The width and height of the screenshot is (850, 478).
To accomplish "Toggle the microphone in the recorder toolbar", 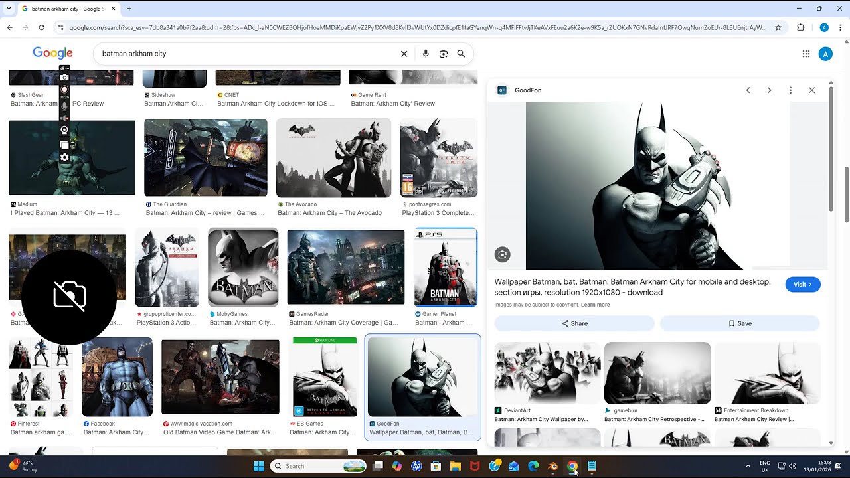I will (64, 106).
